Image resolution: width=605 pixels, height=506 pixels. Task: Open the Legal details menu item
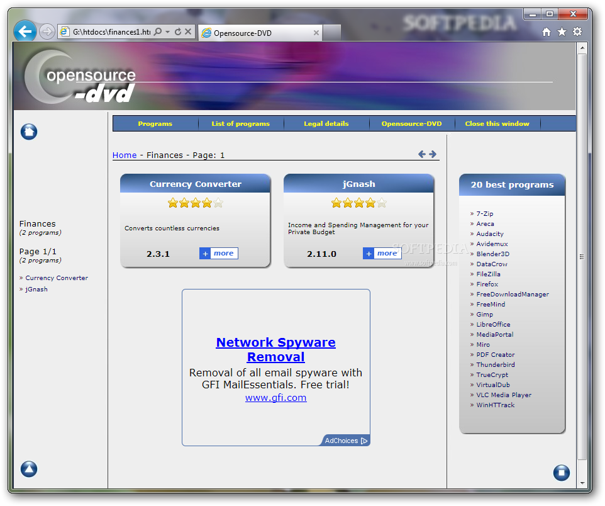pyautogui.click(x=326, y=123)
